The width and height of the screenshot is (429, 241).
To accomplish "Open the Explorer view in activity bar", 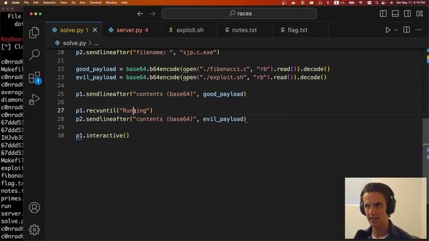I will (x=34, y=33).
